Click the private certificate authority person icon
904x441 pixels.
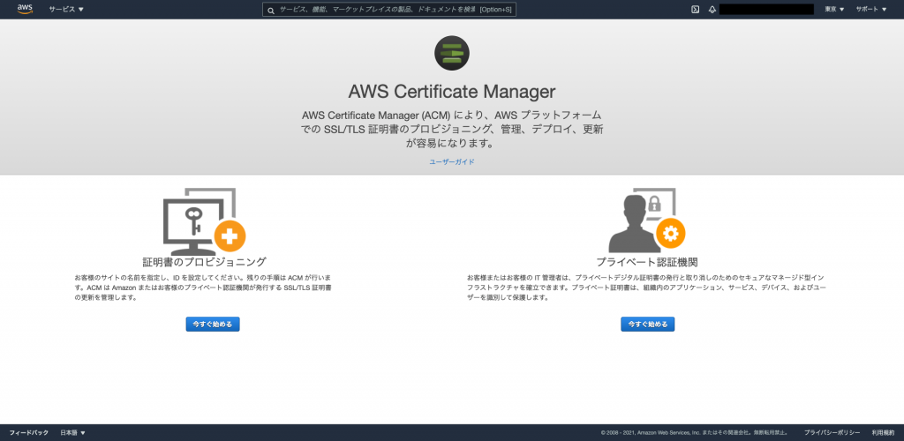point(646,220)
